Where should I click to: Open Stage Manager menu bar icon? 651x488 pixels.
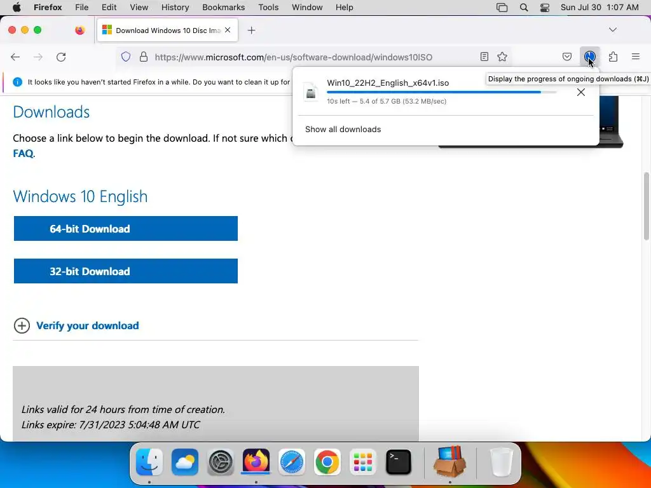click(502, 8)
